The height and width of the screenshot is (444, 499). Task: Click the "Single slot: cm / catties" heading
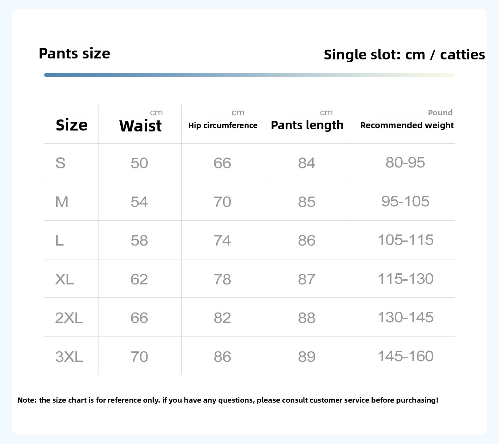(404, 55)
